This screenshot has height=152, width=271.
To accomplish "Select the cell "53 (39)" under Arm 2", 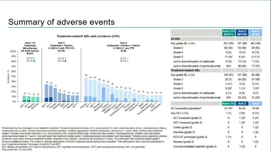I will click(242, 48).
